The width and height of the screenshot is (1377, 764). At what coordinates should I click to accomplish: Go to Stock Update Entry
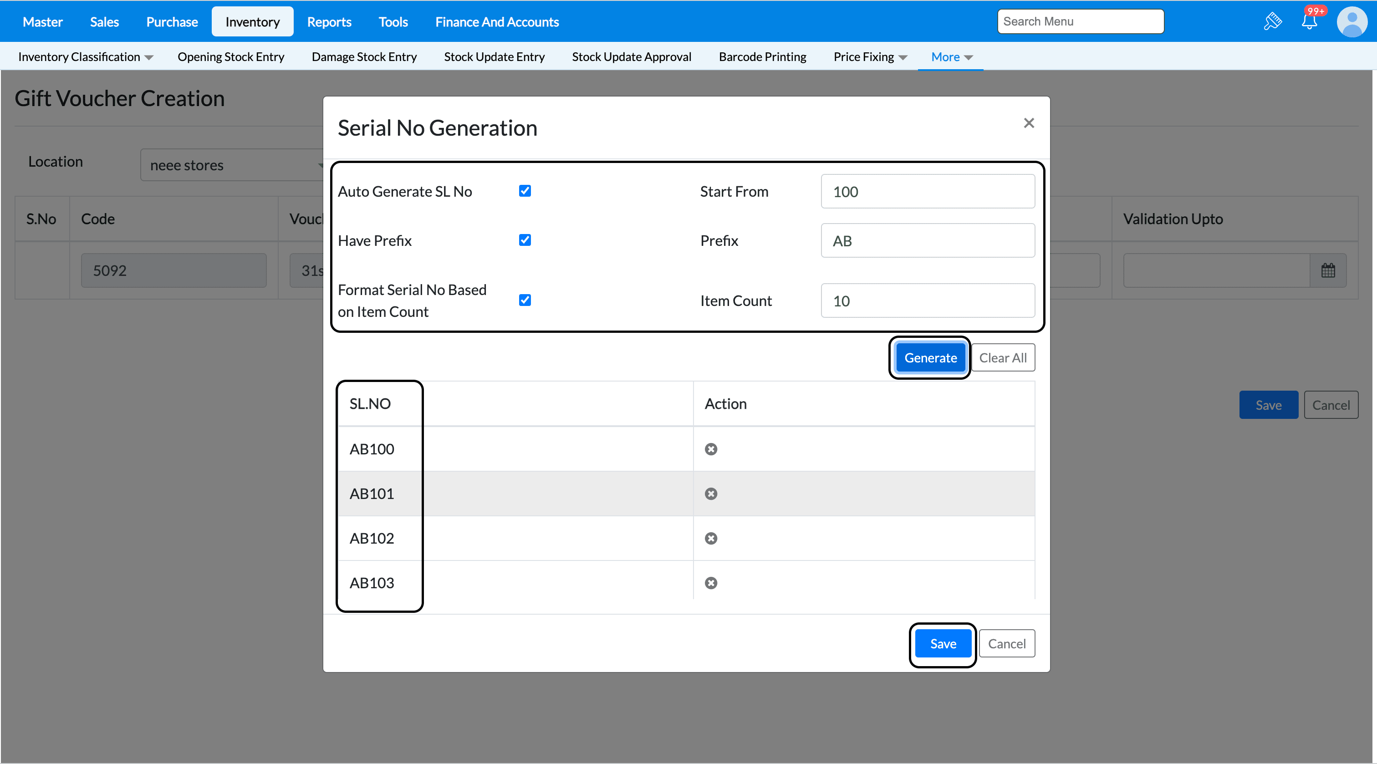tap(494, 56)
